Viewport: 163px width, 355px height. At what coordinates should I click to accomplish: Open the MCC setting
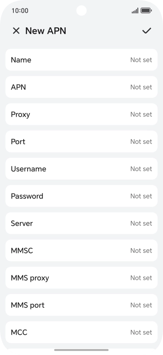(81, 332)
